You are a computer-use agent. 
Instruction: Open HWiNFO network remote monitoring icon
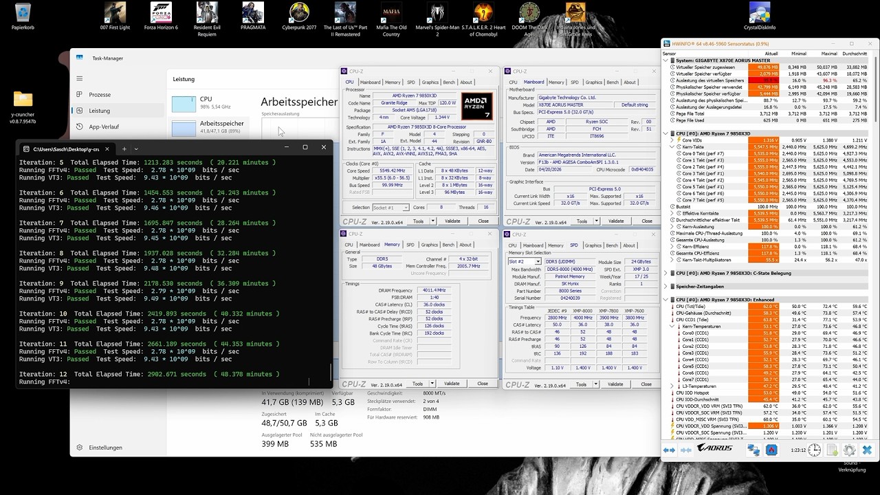click(754, 450)
